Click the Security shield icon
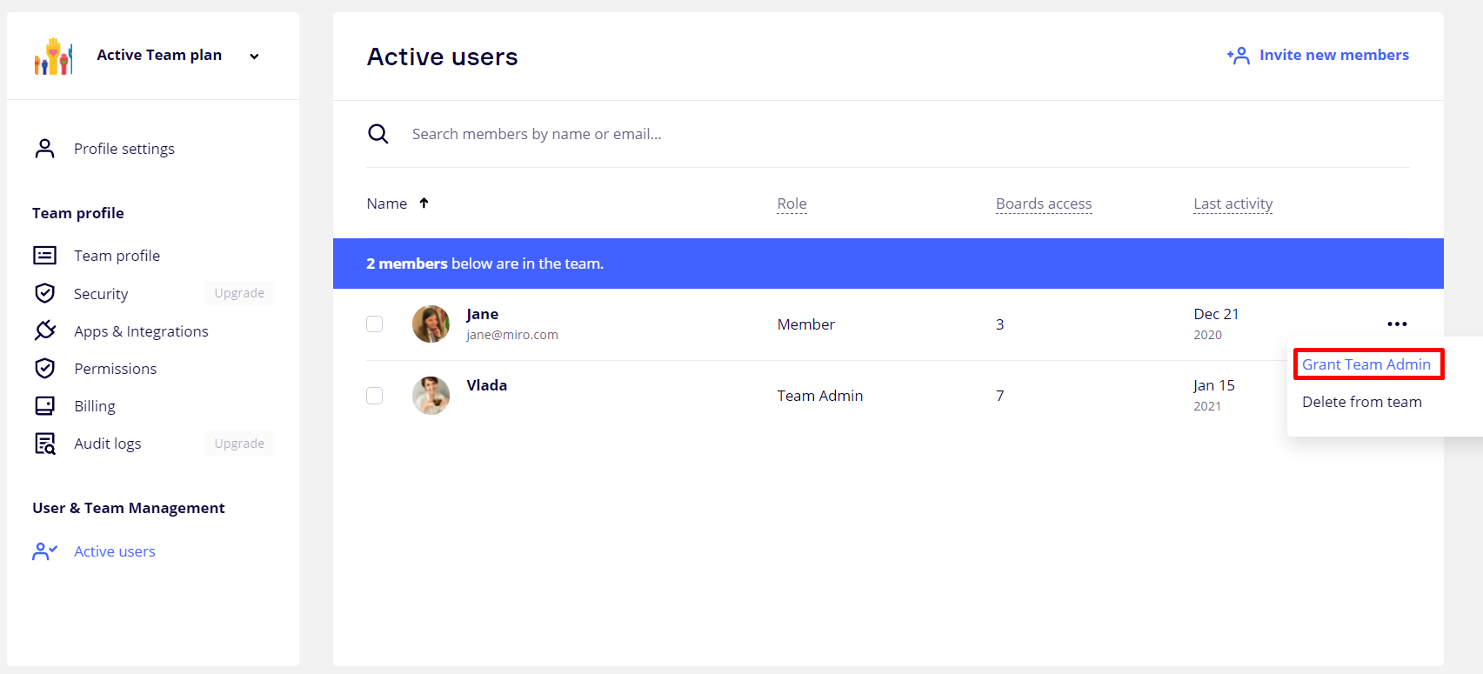The height and width of the screenshot is (674, 1483). (x=44, y=293)
